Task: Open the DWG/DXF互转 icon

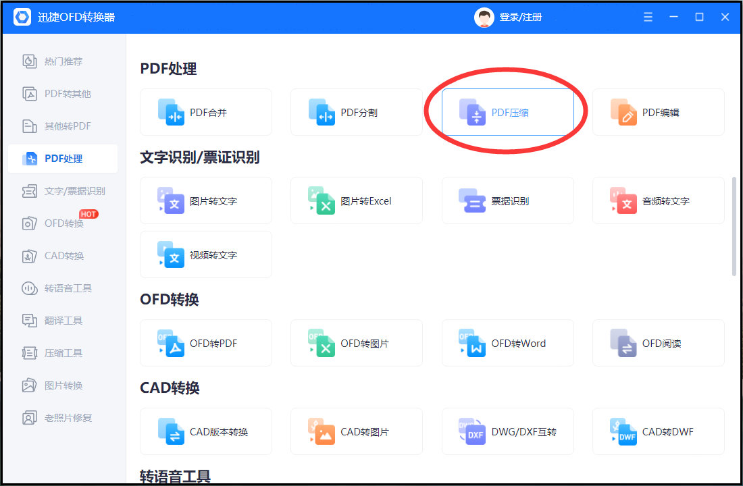Action: (x=472, y=431)
